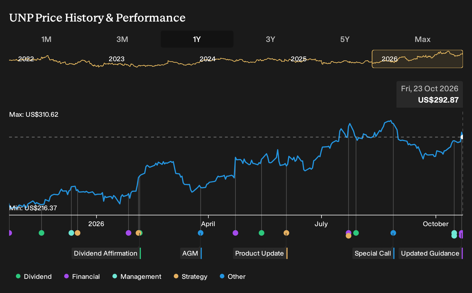
Task: Click the orange Strategy dot just before 2026
Action: pyautogui.click(x=78, y=233)
